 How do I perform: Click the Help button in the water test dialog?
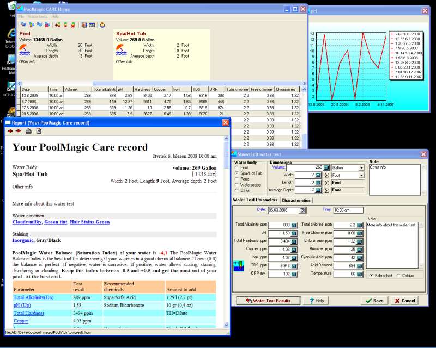pyautogui.click(x=317, y=301)
